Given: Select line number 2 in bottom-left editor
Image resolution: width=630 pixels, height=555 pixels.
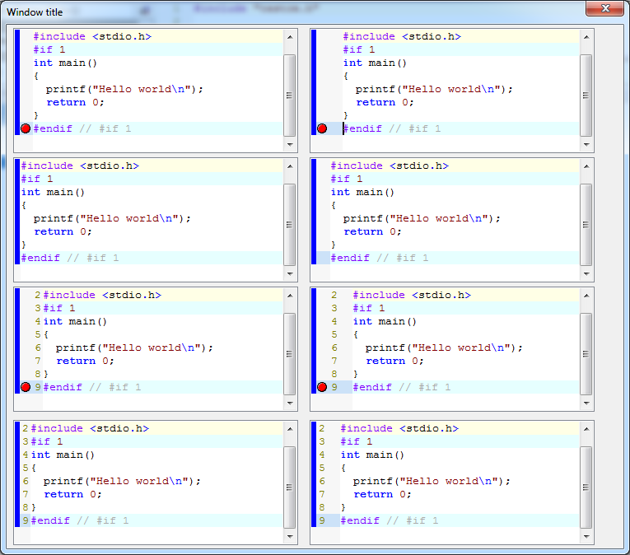Looking at the screenshot, I should [x=25, y=428].
